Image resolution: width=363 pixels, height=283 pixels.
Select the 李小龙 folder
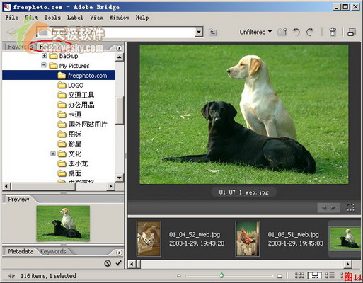click(x=73, y=163)
